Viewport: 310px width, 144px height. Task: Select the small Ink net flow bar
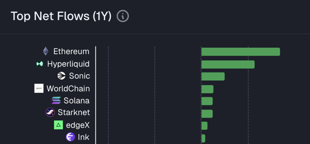203,139
